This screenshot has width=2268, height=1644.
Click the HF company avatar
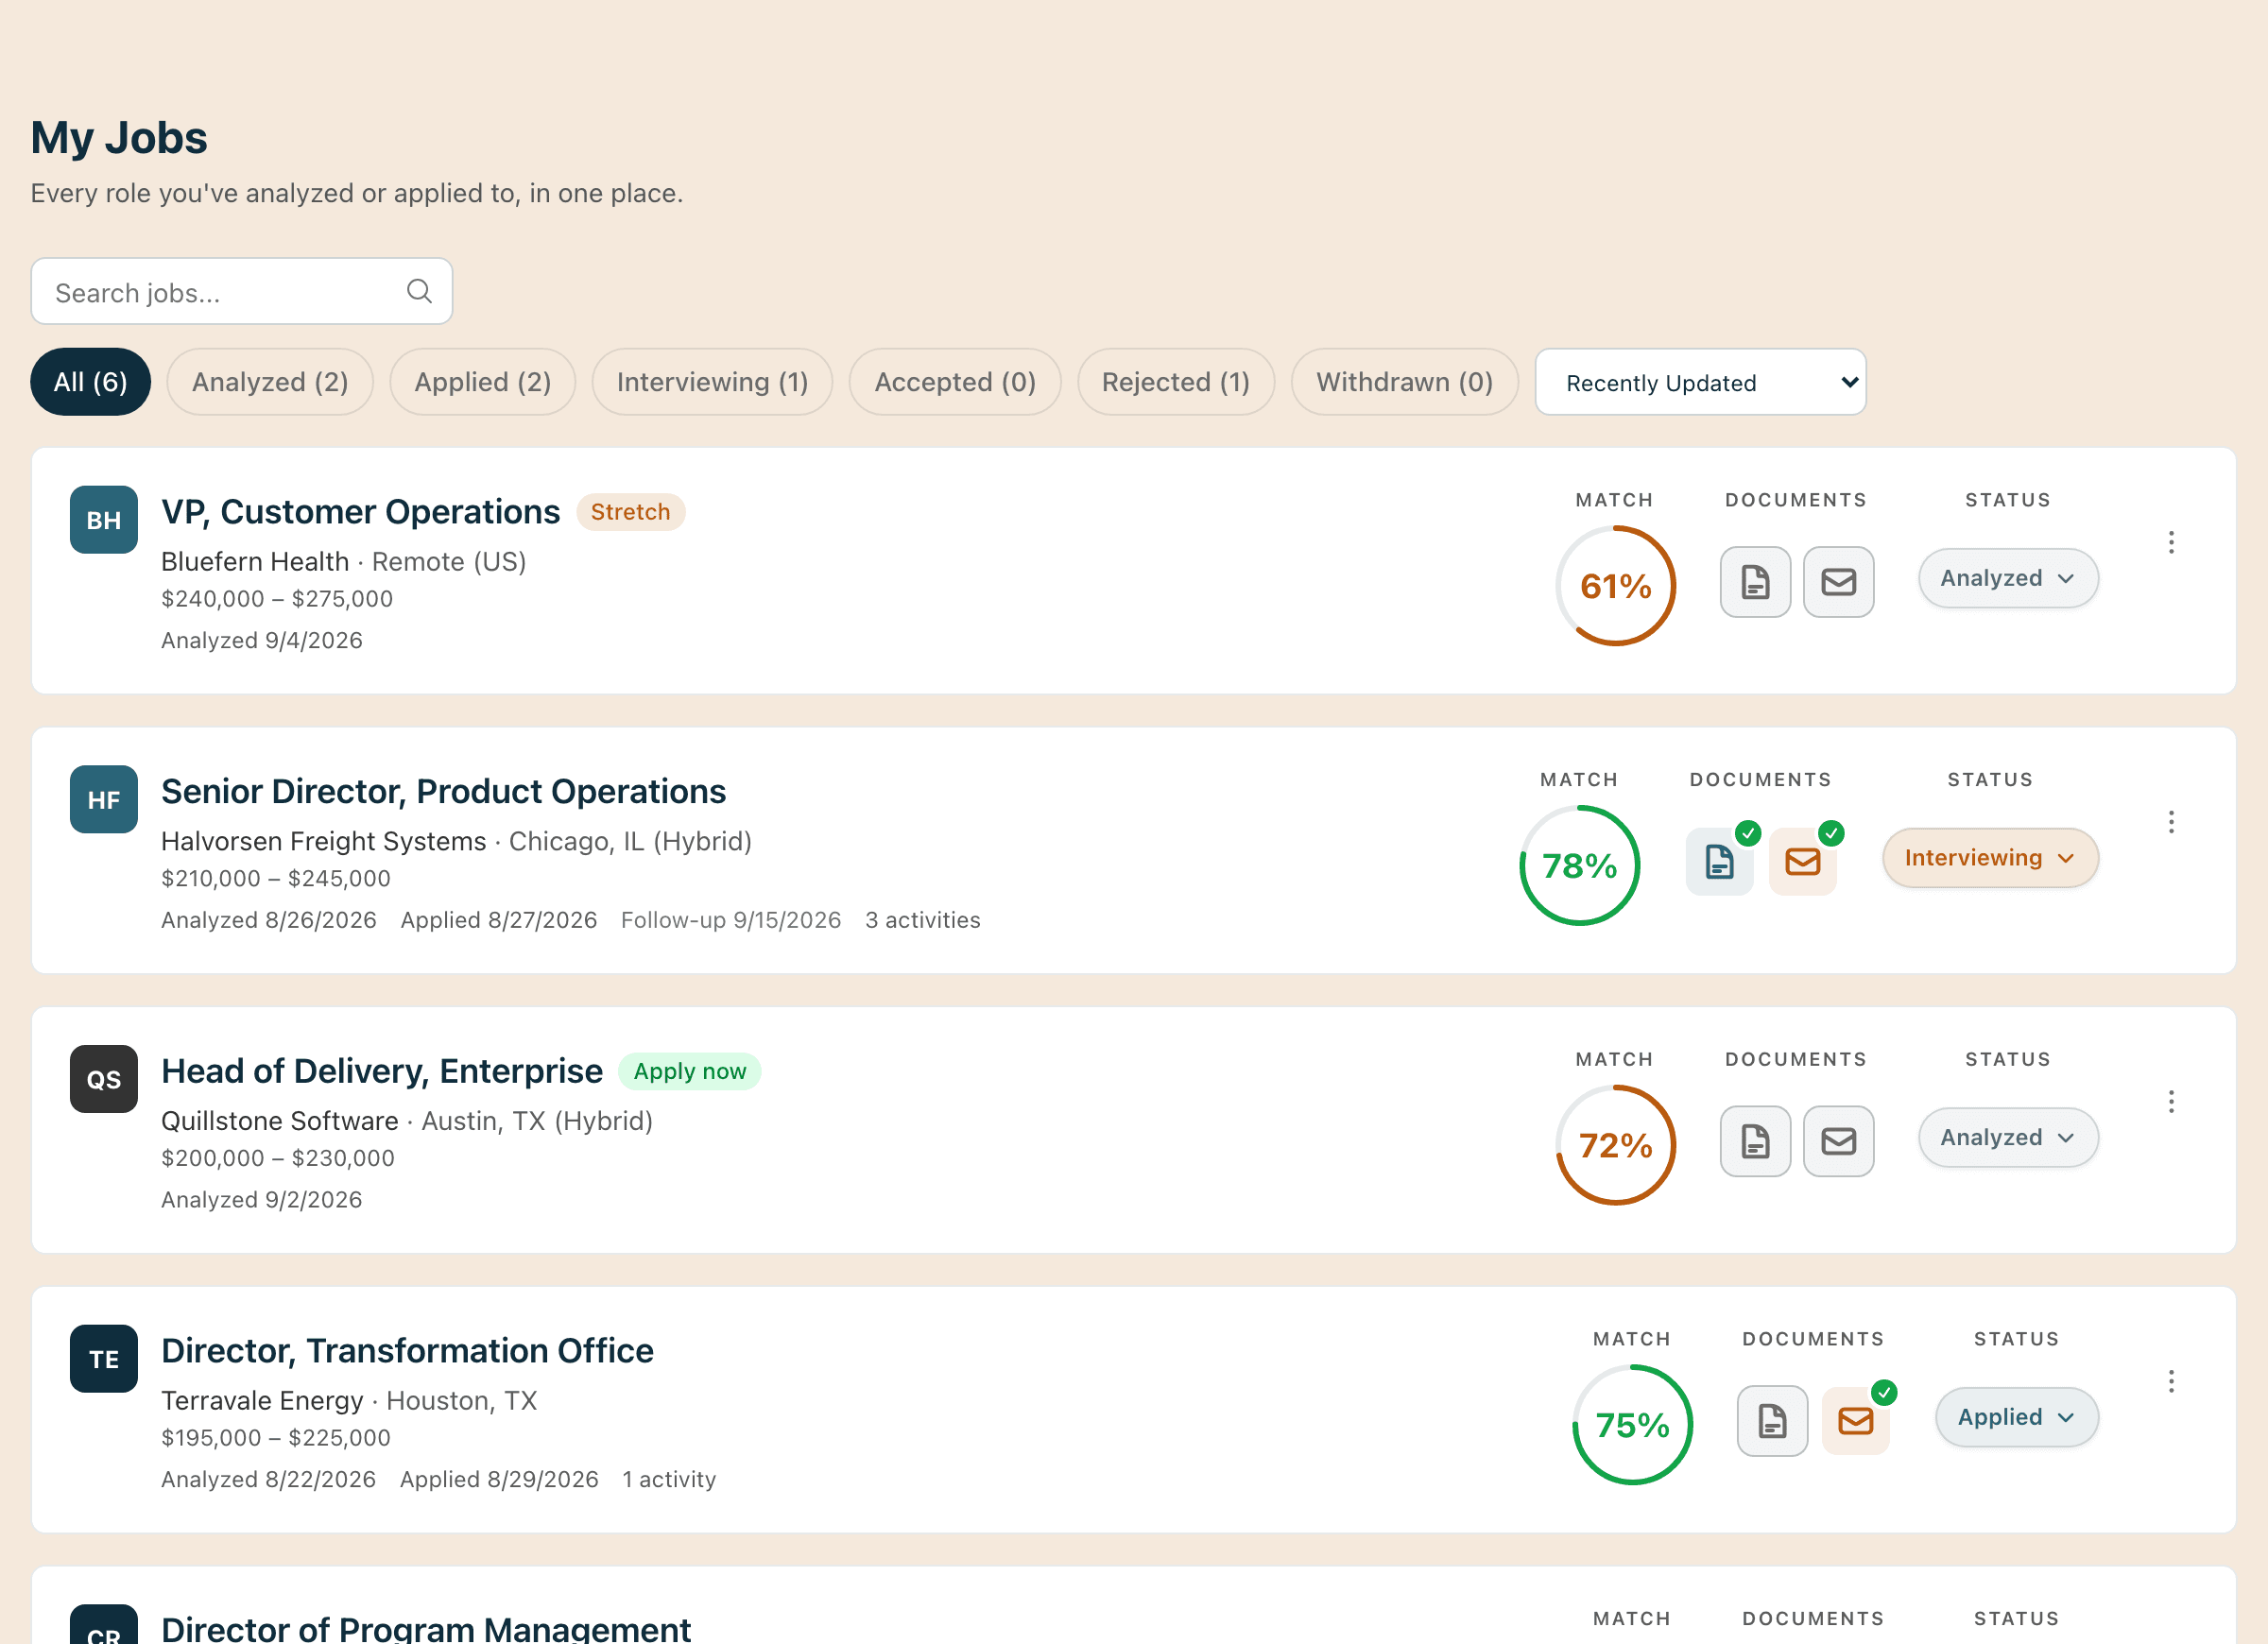pos(104,800)
